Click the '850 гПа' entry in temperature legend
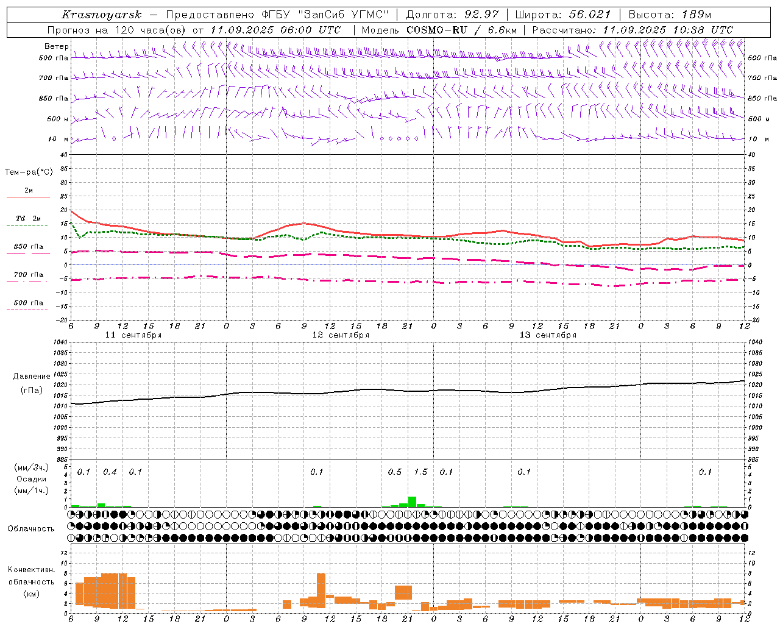 (x=29, y=247)
